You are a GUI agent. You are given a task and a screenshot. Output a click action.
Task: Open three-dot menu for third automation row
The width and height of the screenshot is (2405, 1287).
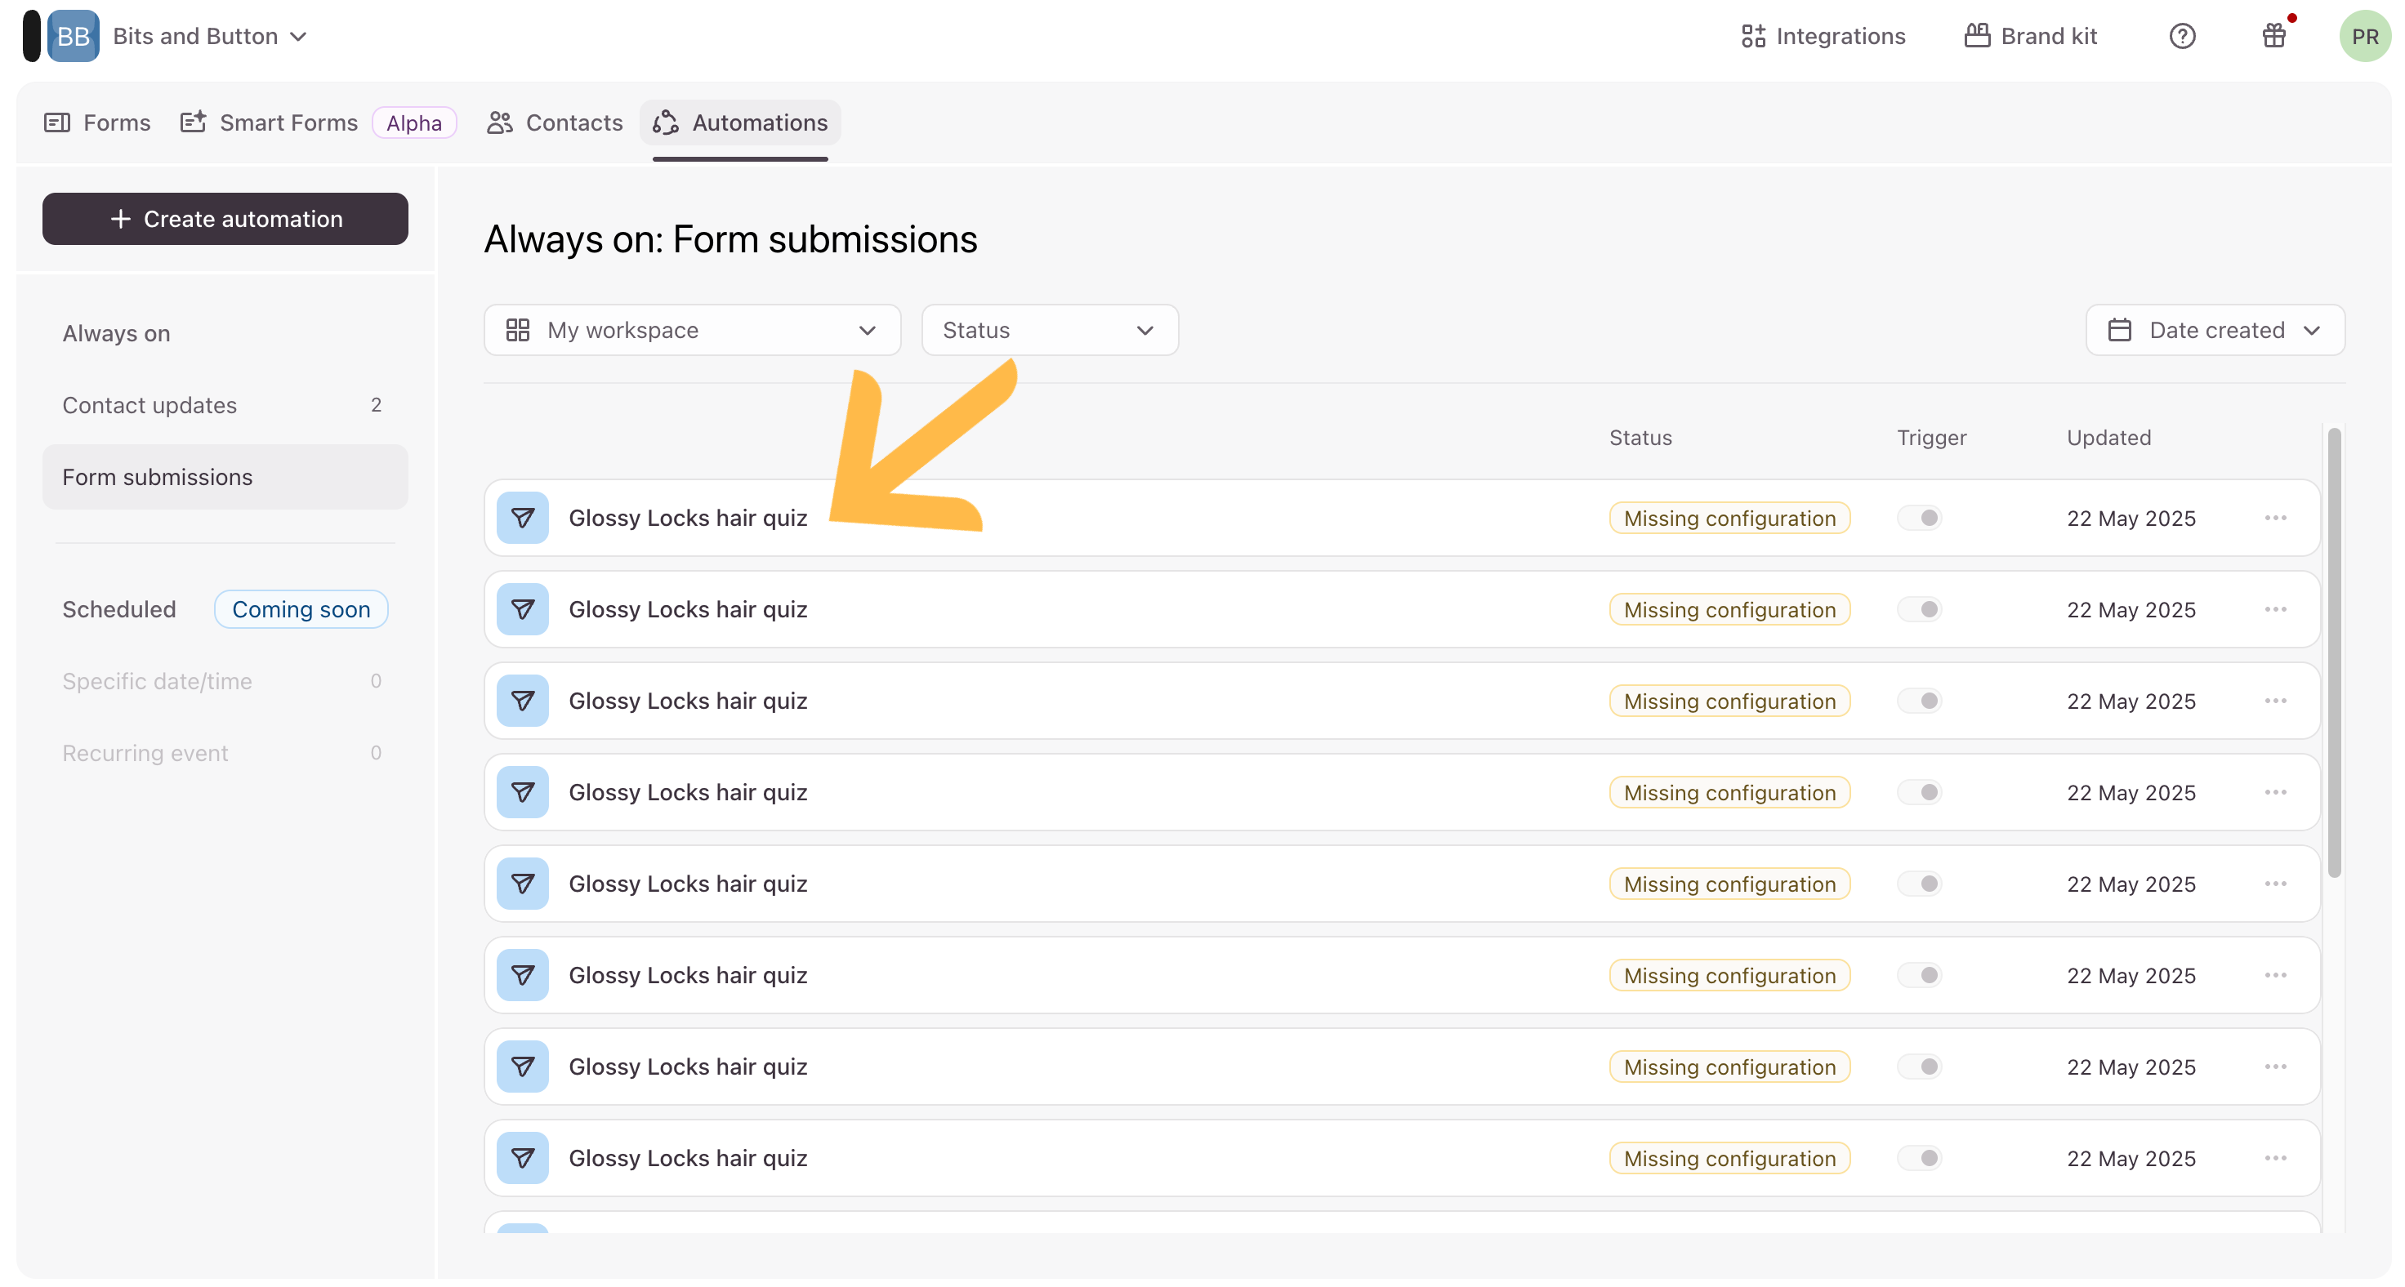tap(2275, 701)
